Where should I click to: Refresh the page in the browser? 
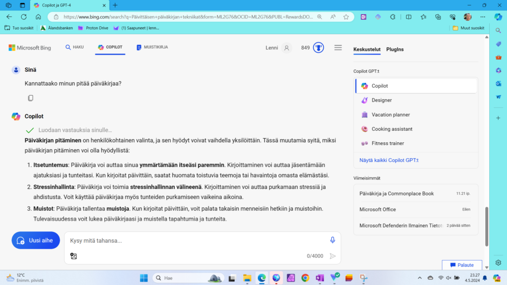[24, 17]
